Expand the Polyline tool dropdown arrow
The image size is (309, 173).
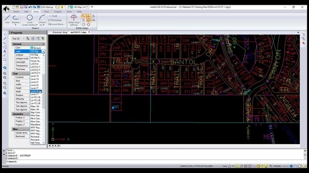(15, 25)
